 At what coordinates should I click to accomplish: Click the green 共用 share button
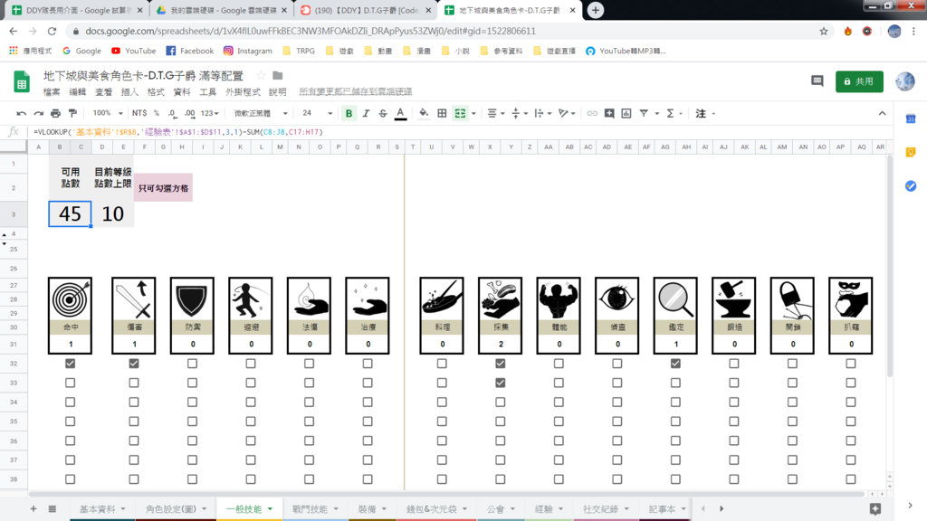click(x=859, y=81)
